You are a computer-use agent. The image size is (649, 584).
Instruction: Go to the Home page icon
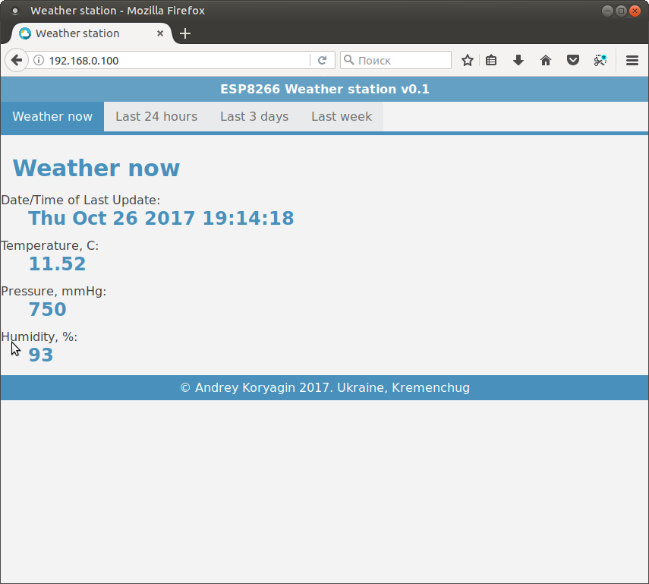pyautogui.click(x=545, y=60)
